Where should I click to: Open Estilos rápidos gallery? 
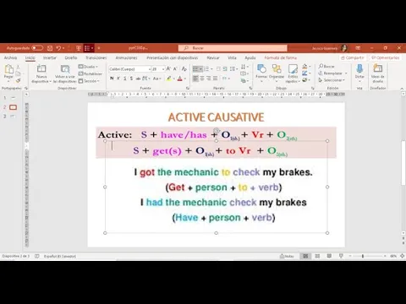293,73
